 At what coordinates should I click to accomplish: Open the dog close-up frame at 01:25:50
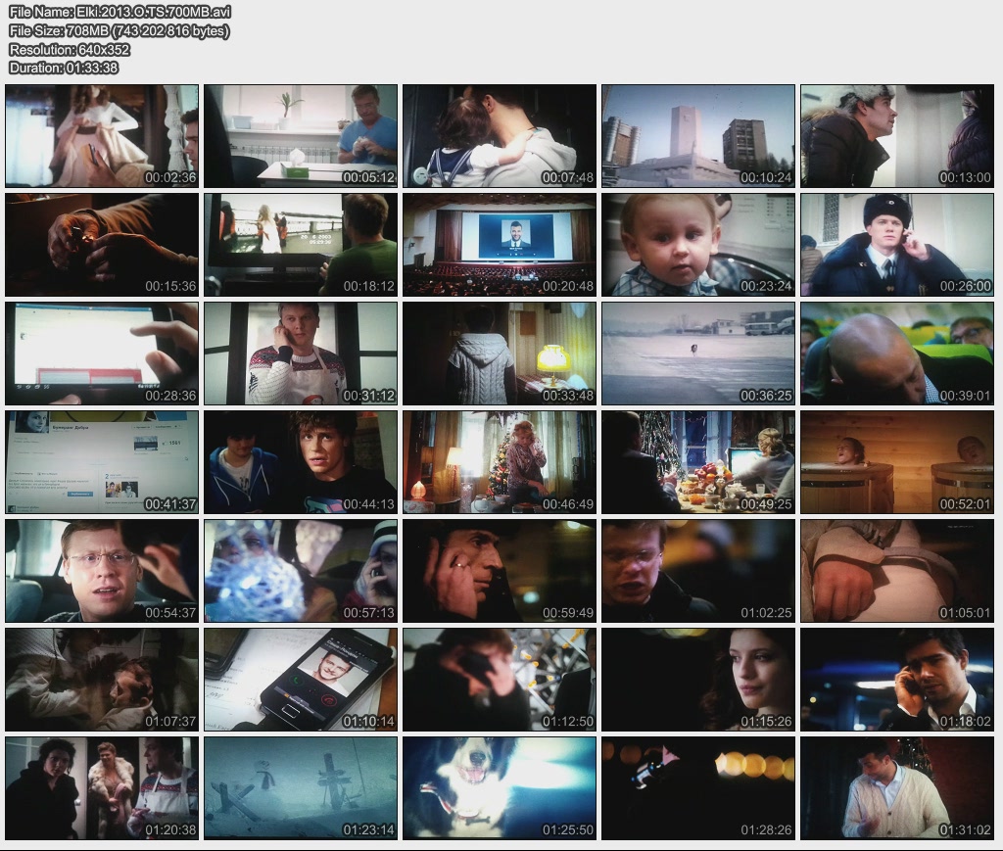(500, 788)
